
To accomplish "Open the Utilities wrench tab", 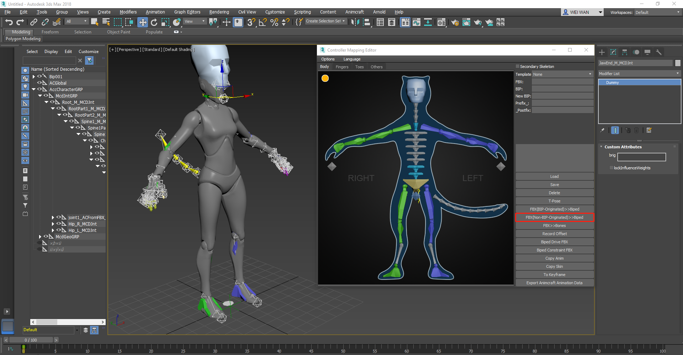I will click(x=659, y=52).
